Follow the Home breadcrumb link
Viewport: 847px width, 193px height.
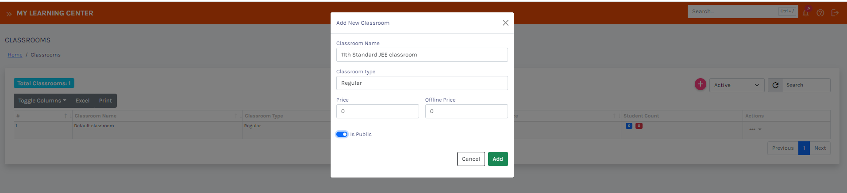[15, 55]
